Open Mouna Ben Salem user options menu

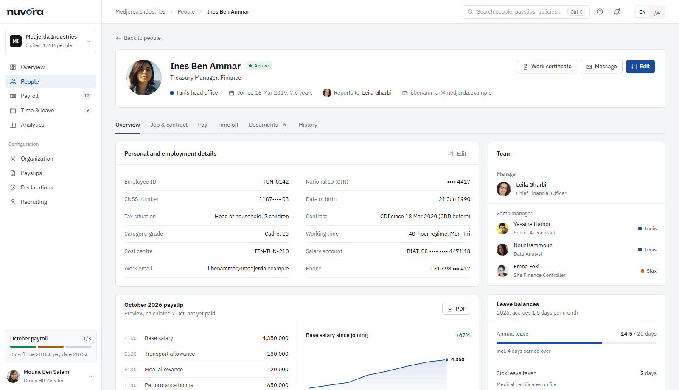point(91,376)
